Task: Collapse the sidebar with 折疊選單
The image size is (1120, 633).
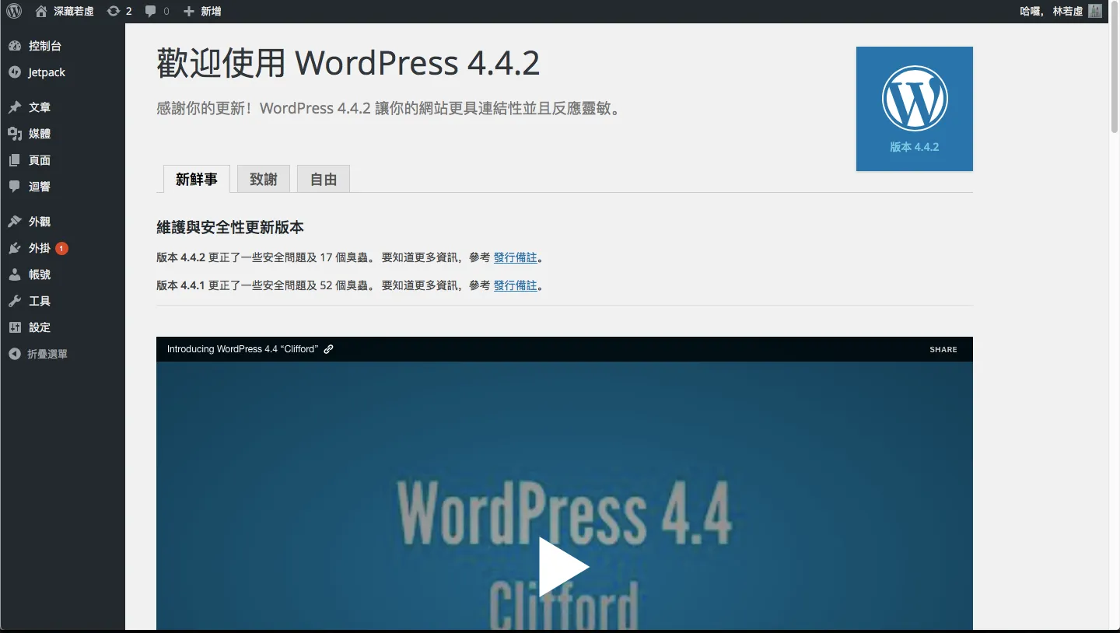Action: coord(47,354)
